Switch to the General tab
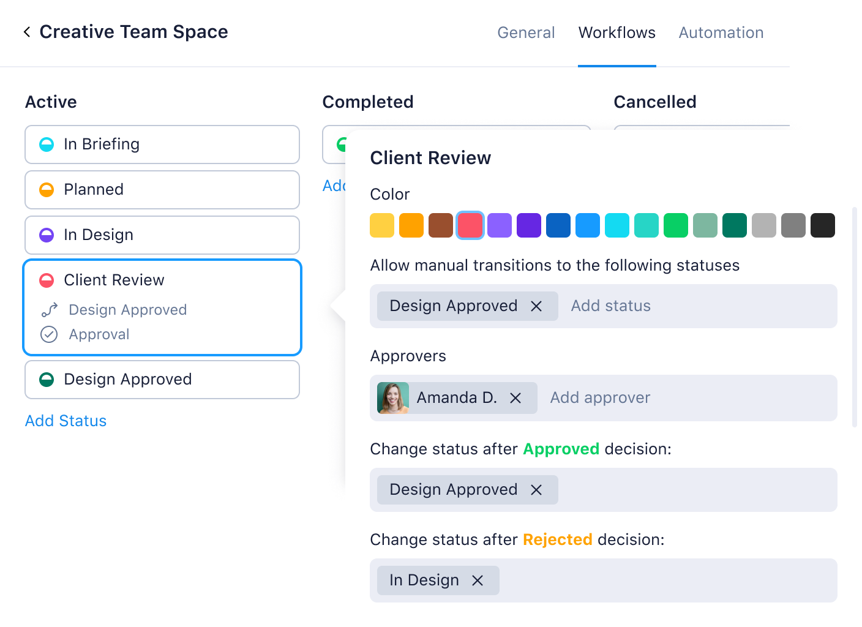 [526, 32]
